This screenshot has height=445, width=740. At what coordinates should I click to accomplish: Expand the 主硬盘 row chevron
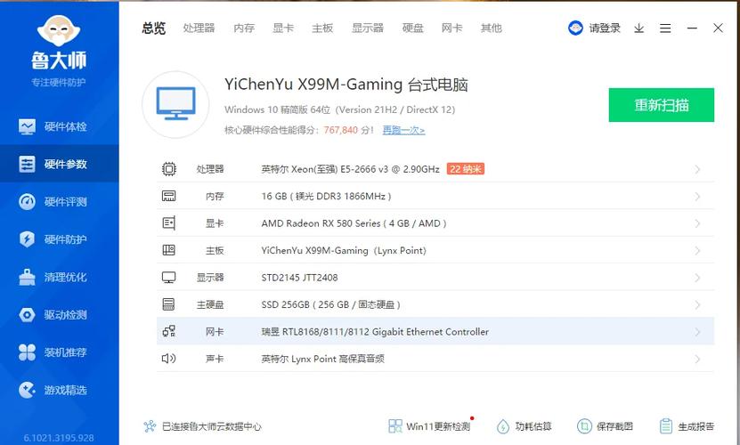point(697,304)
